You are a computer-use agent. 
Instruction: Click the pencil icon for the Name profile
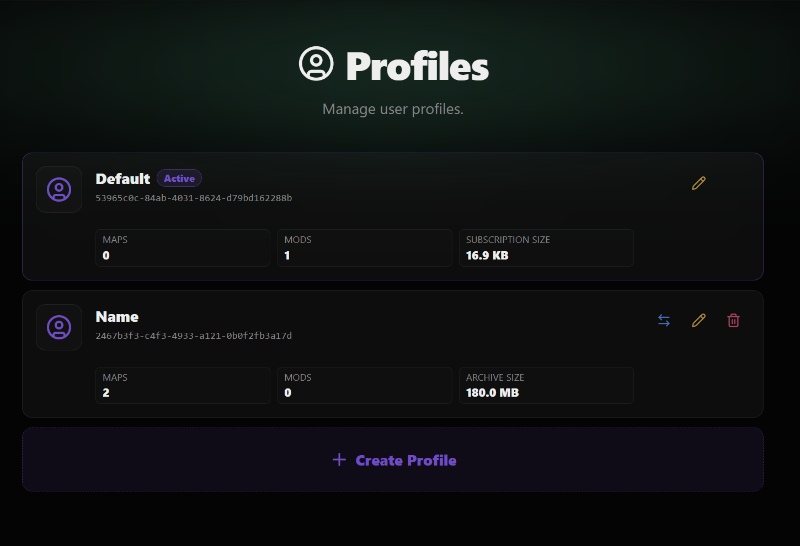(x=698, y=321)
